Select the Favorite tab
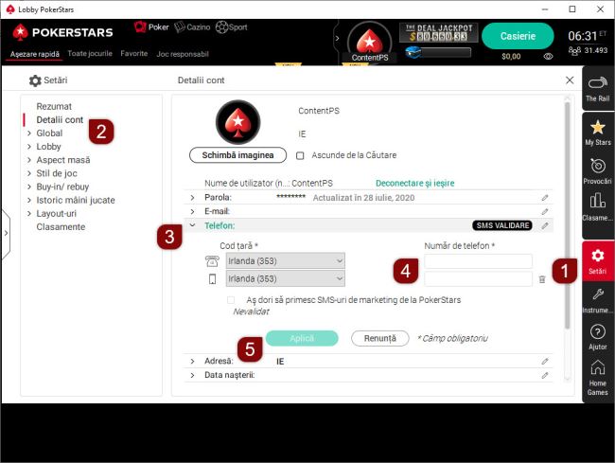The height and width of the screenshot is (463, 615). 134,54
